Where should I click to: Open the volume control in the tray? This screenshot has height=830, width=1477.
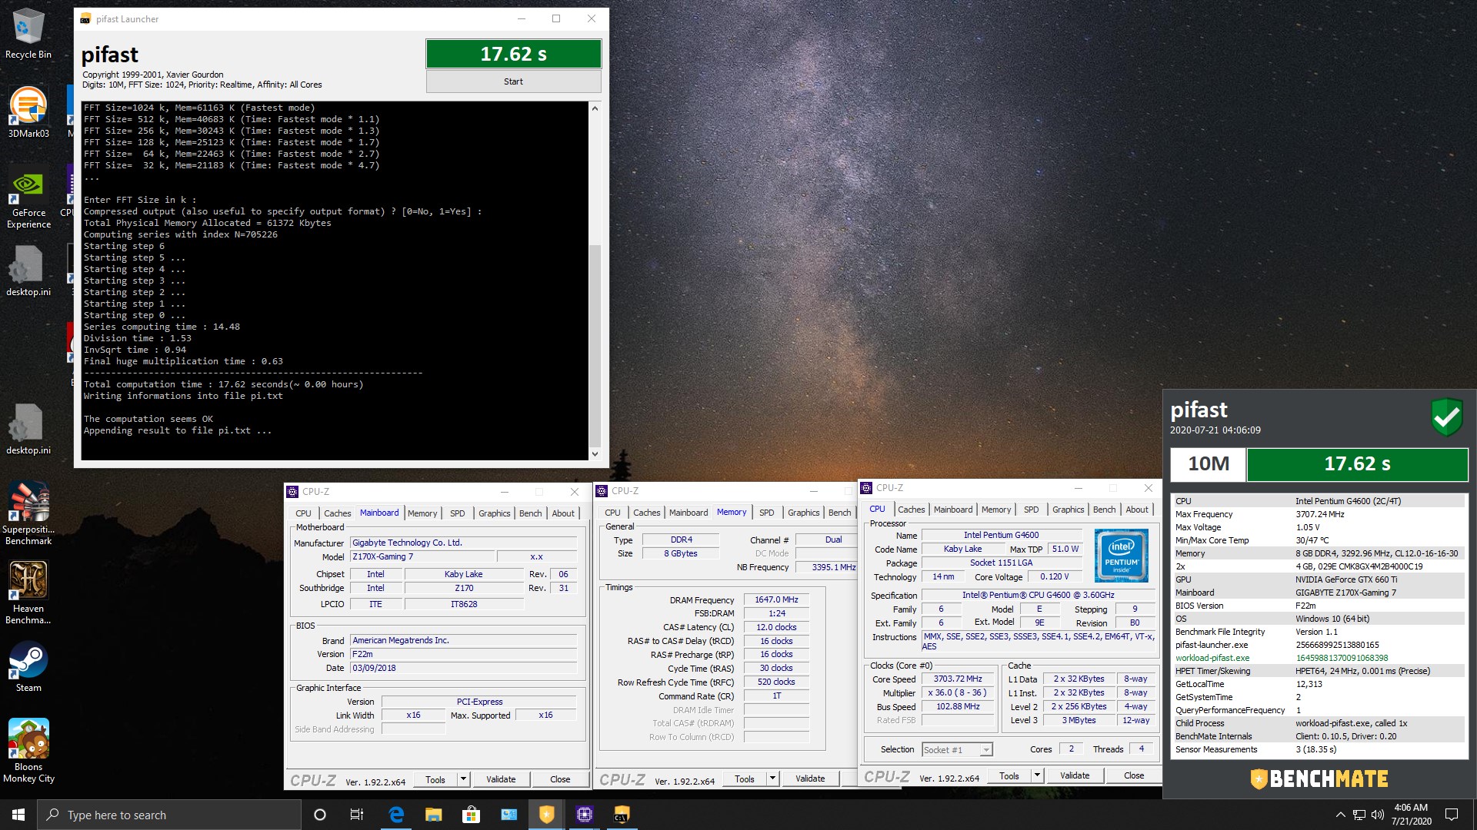pos(1377,815)
